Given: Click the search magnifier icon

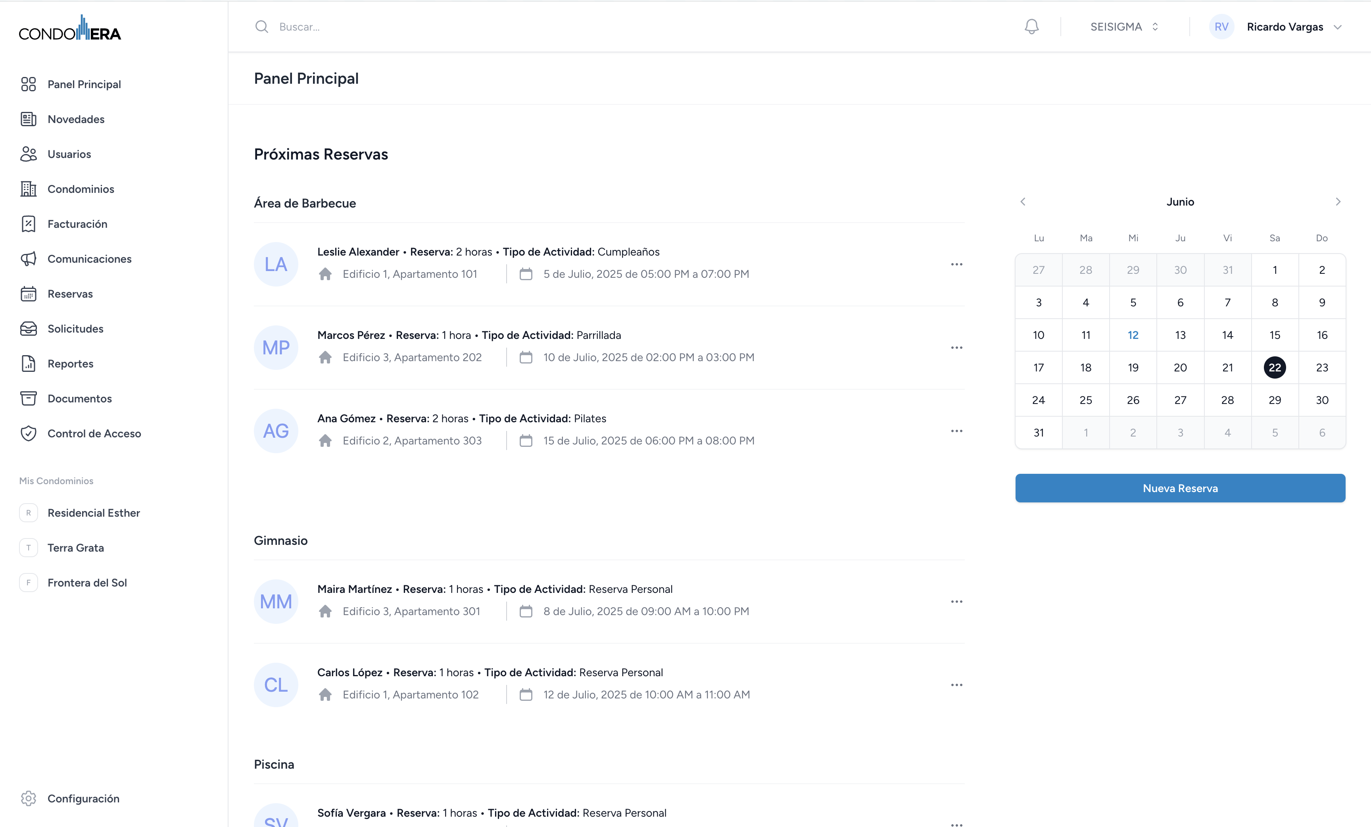Looking at the screenshot, I should tap(261, 27).
